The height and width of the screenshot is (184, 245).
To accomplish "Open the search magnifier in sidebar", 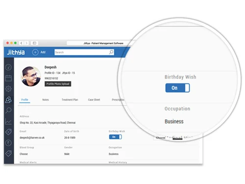I will (8, 110).
